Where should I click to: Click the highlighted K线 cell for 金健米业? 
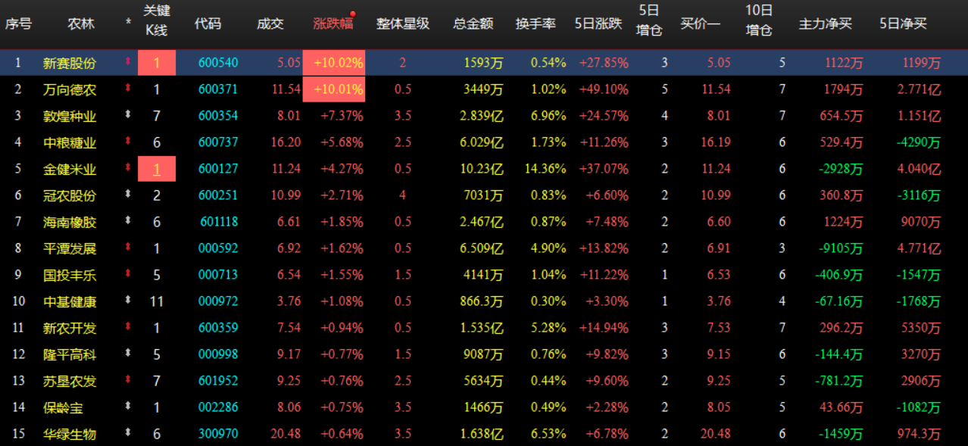[157, 169]
